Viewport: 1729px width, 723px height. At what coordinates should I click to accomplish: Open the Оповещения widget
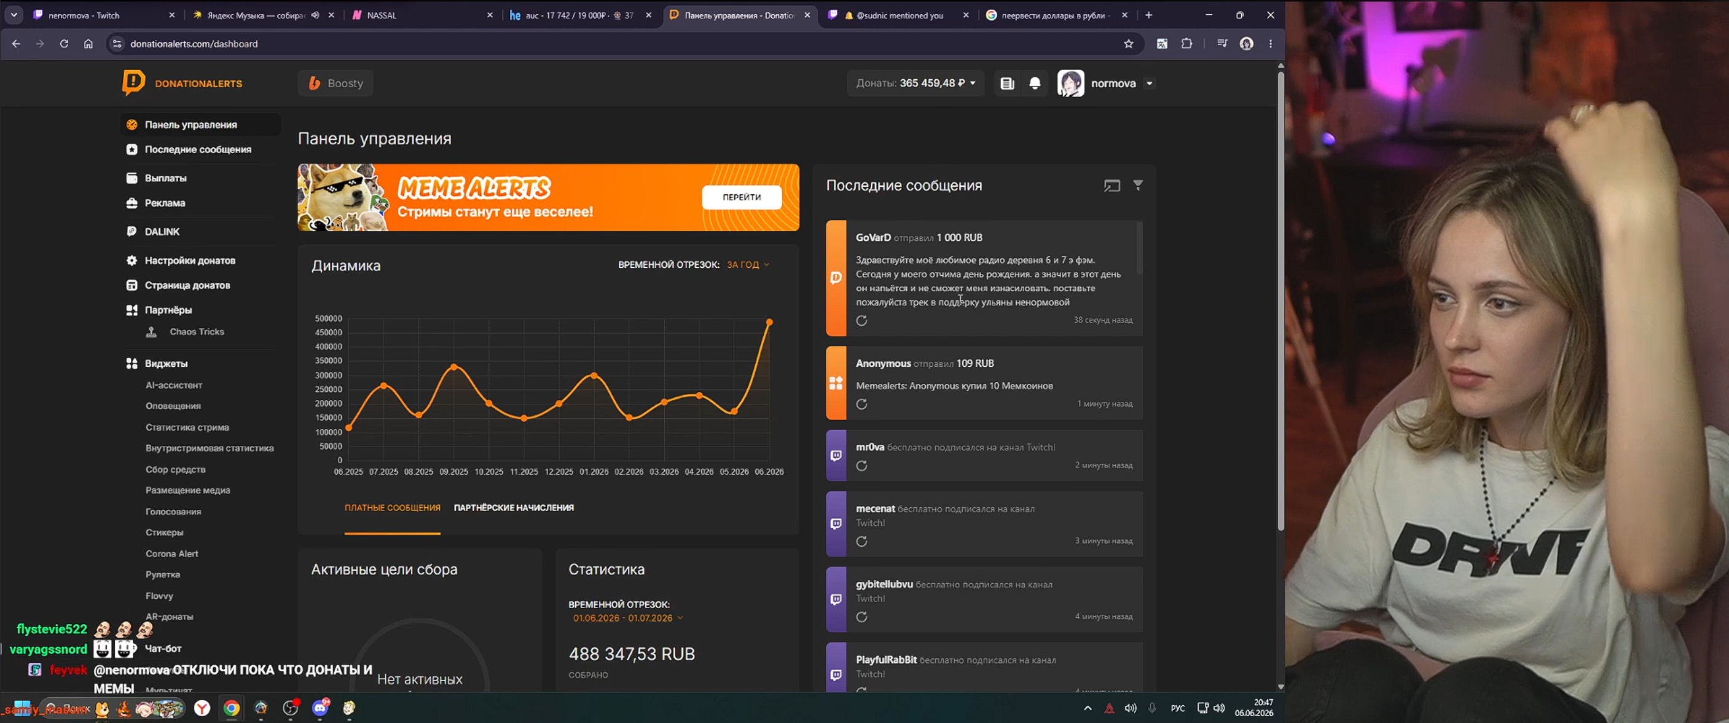pyautogui.click(x=173, y=406)
